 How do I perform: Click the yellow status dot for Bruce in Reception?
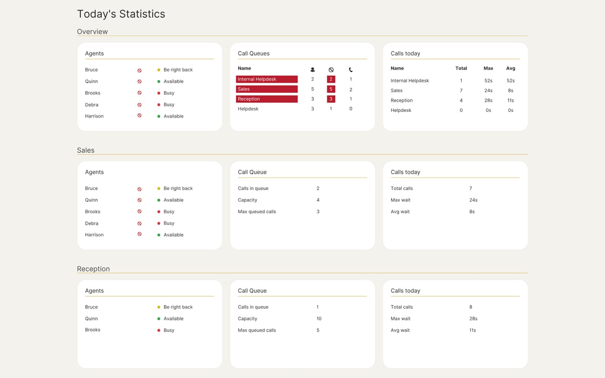(159, 307)
